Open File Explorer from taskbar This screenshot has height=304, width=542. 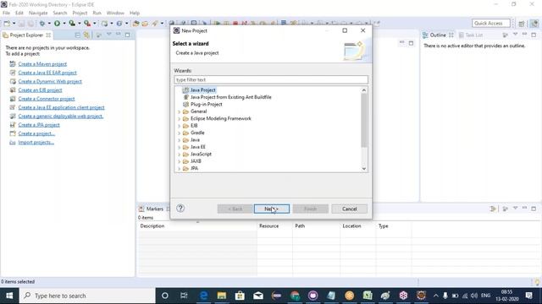(x=222, y=296)
